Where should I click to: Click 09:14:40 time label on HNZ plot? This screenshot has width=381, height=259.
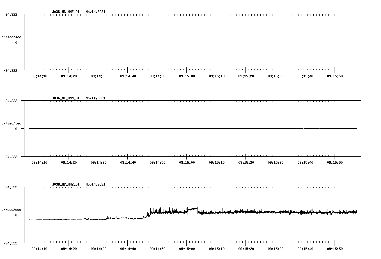128,249
